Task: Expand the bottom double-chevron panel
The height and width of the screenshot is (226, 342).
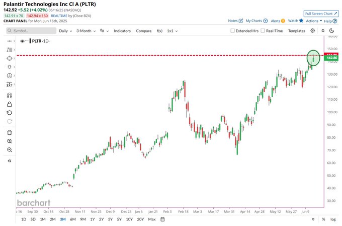Action: pos(313,219)
